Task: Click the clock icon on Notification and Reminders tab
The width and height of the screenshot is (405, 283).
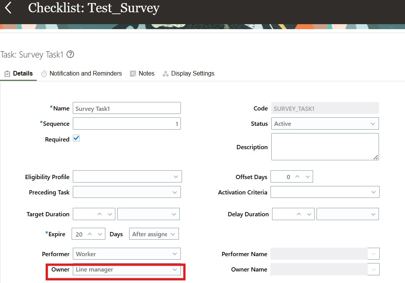Action: pyautogui.click(x=44, y=73)
